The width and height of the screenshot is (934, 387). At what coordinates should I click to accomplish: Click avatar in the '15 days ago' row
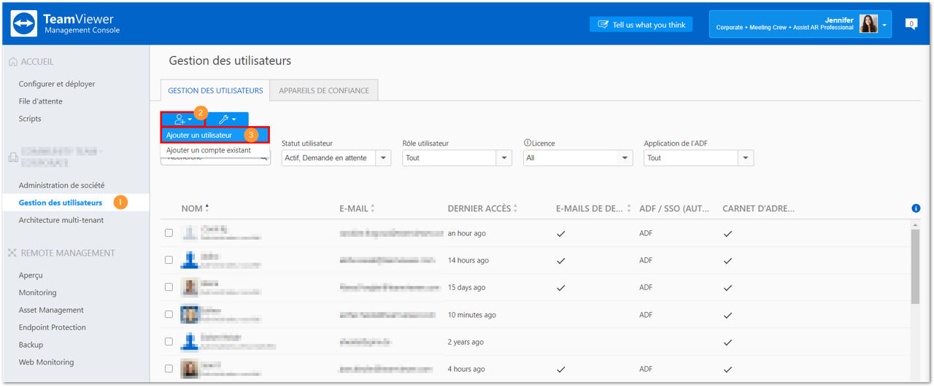190,287
